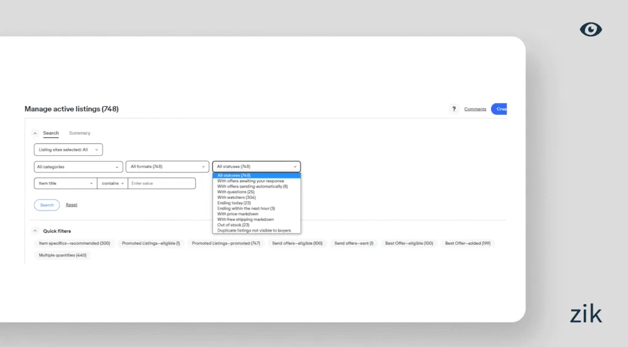This screenshot has width=628, height=347.
Task: Open the All categories dropdown
Action: (x=78, y=167)
